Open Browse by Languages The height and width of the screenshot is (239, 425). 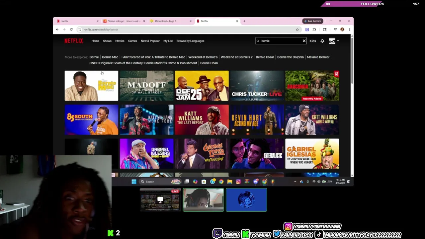click(x=190, y=41)
